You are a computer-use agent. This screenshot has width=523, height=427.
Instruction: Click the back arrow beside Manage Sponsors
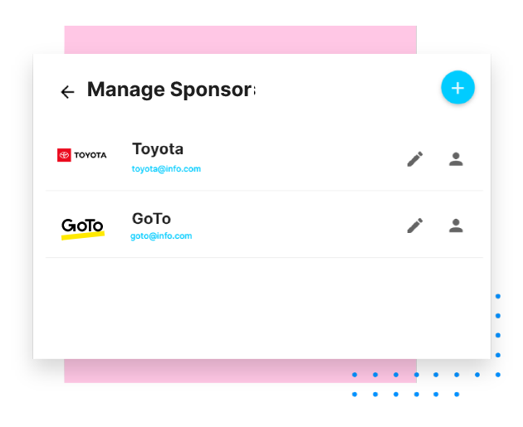tap(67, 92)
